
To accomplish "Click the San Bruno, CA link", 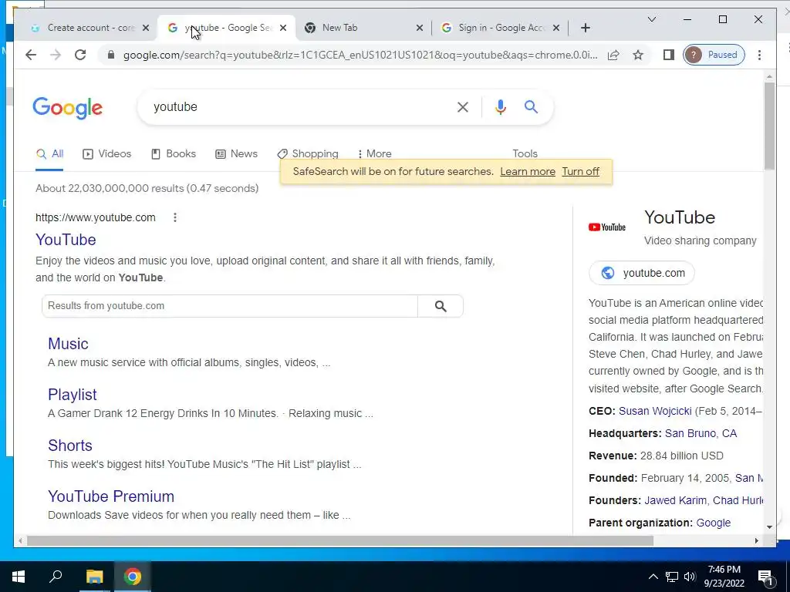I will pos(701,433).
